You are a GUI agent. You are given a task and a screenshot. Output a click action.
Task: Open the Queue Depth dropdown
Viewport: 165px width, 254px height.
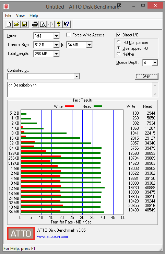point(155,62)
